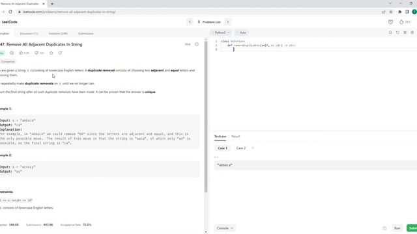The image size is (417, 234).
Task: Select the Result tab
Action: pos(236,136)
